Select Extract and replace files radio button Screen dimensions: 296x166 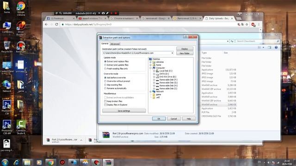105,61
